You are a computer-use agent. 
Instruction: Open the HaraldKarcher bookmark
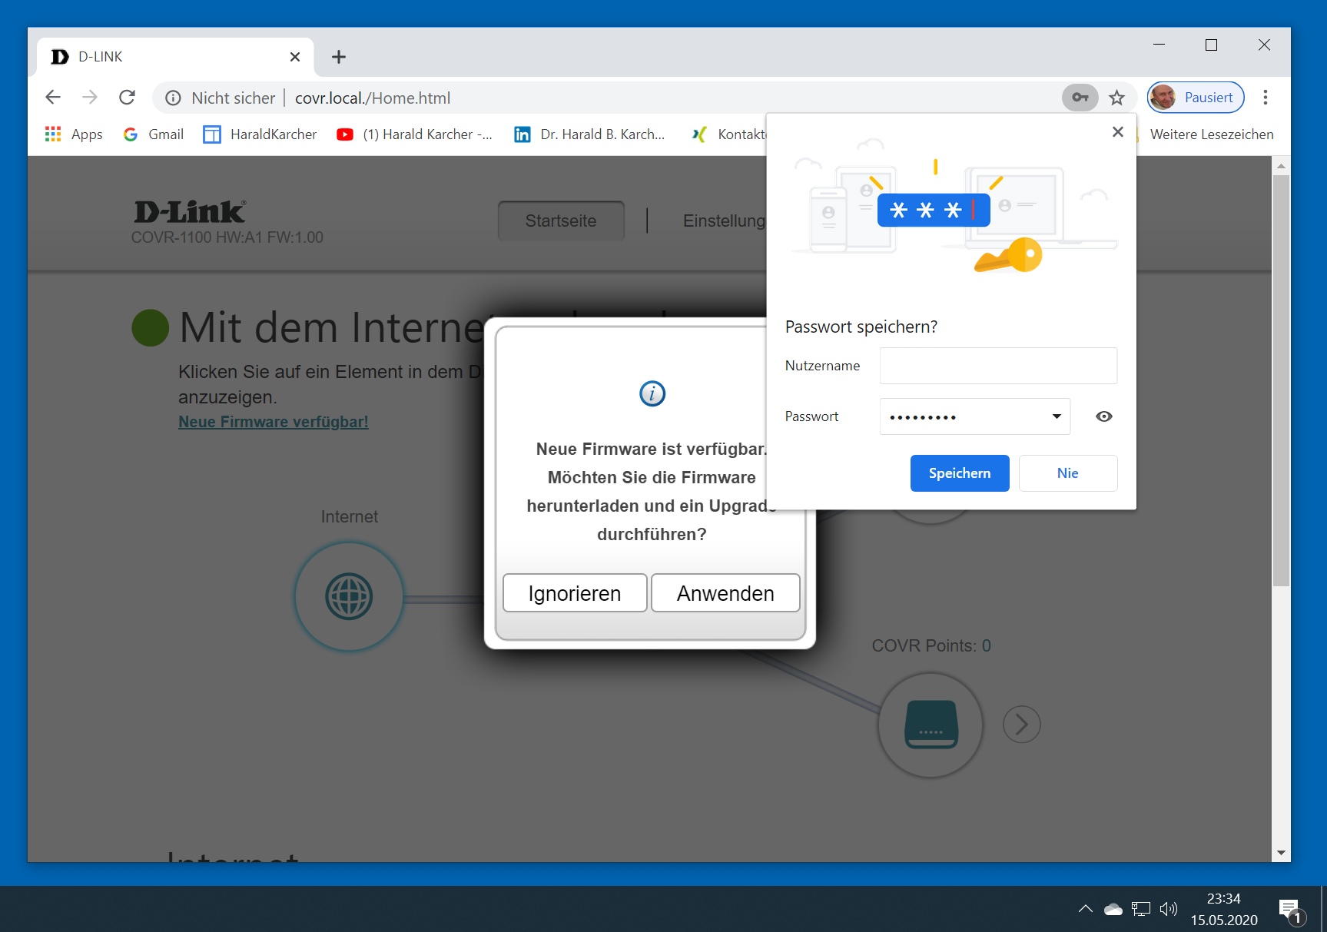coord(260,134)
